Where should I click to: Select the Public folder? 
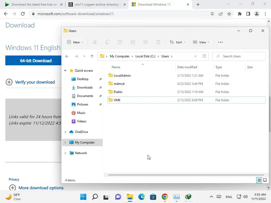[186, 92]
